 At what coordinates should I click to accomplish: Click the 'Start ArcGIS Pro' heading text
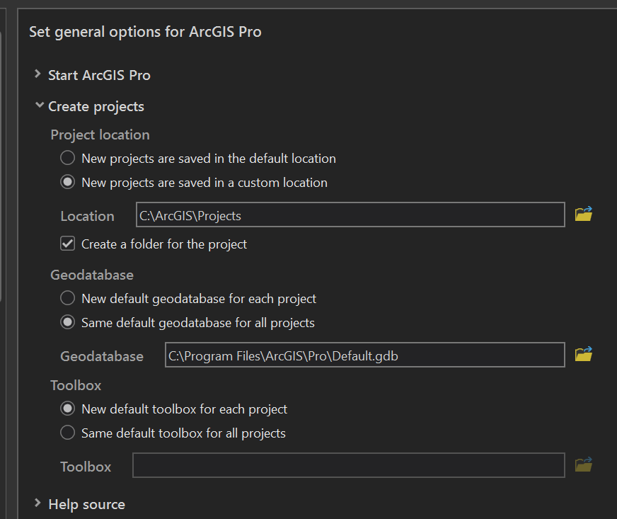(99, 75)
